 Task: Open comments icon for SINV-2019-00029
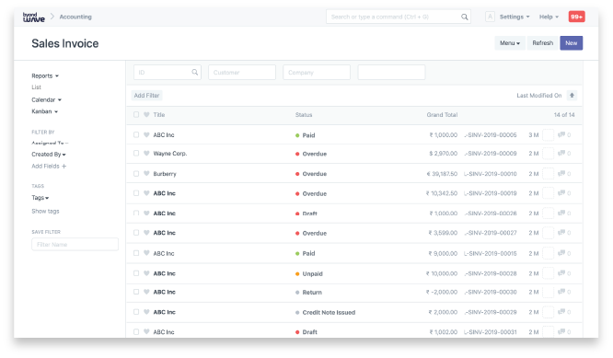(561, 312)
